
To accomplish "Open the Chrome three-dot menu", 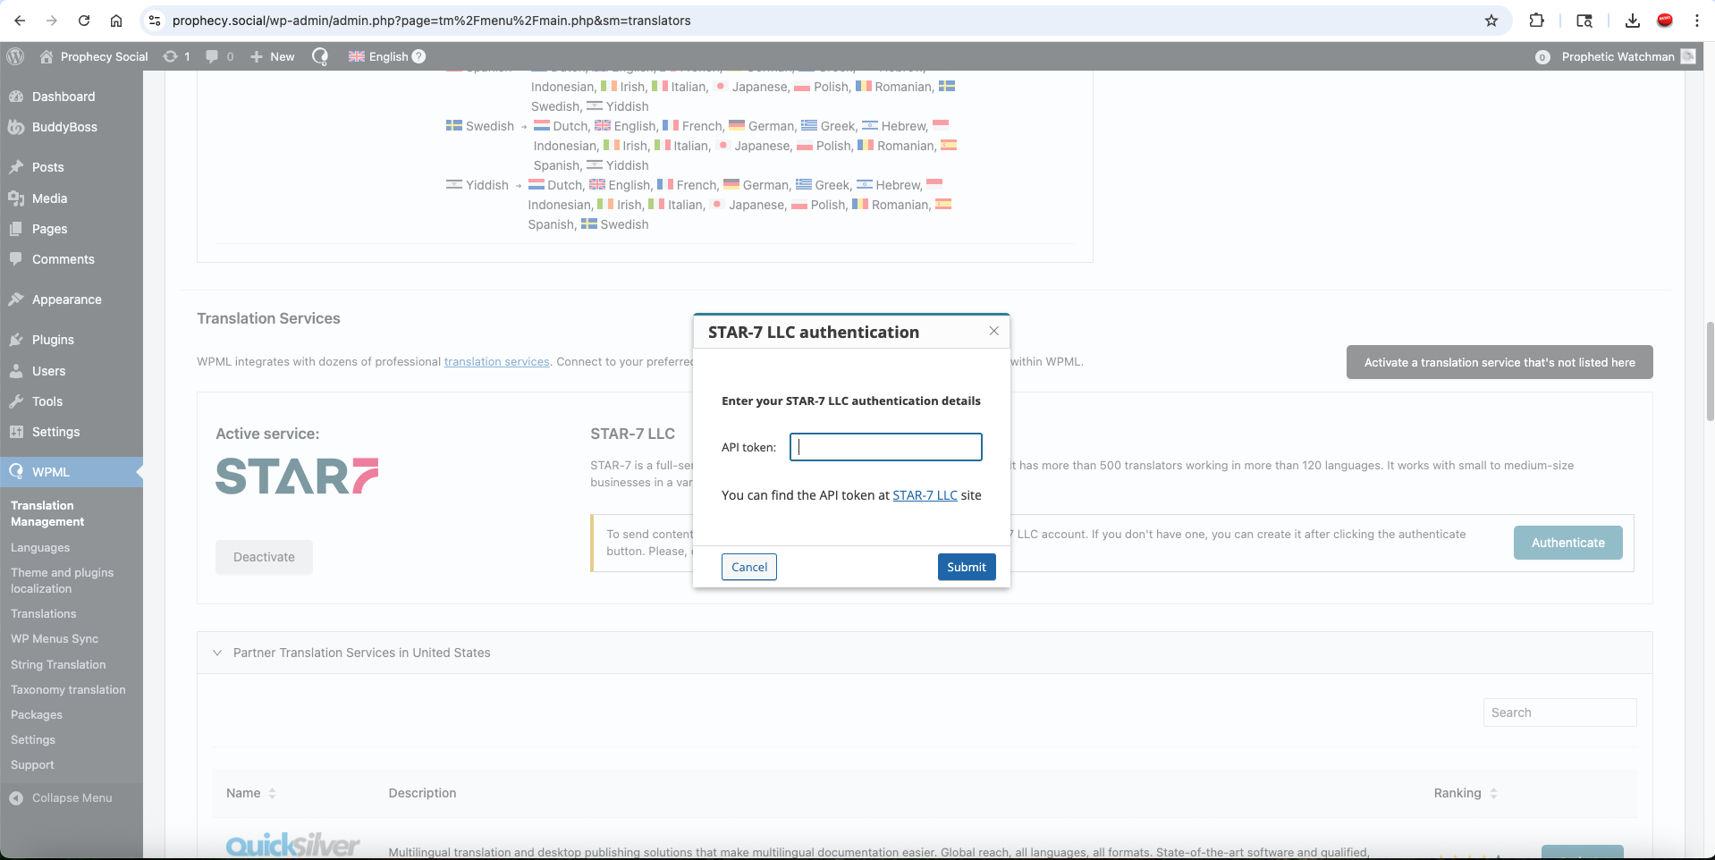I will coord(1697,21).
